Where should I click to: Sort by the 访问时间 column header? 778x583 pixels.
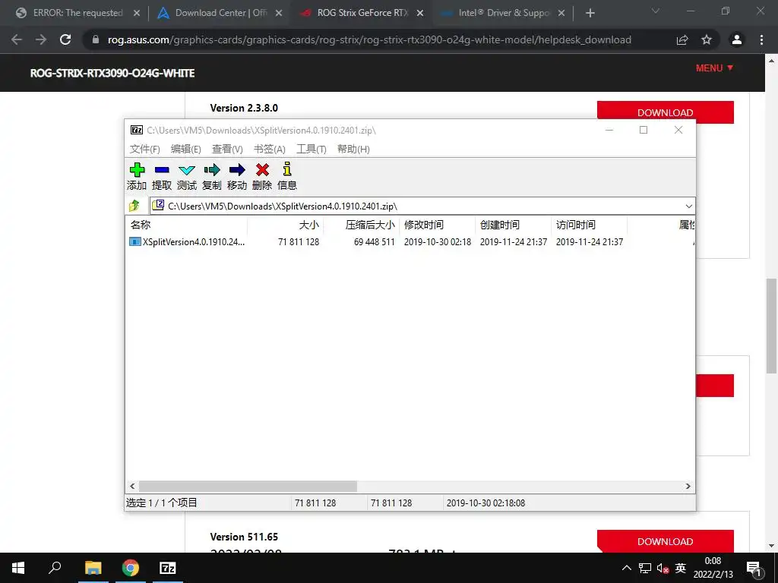tap(589, 225)
